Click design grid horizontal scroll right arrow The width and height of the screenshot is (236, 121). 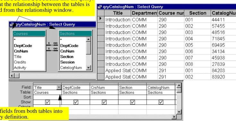pyautogui.click(x=174, y=117)
